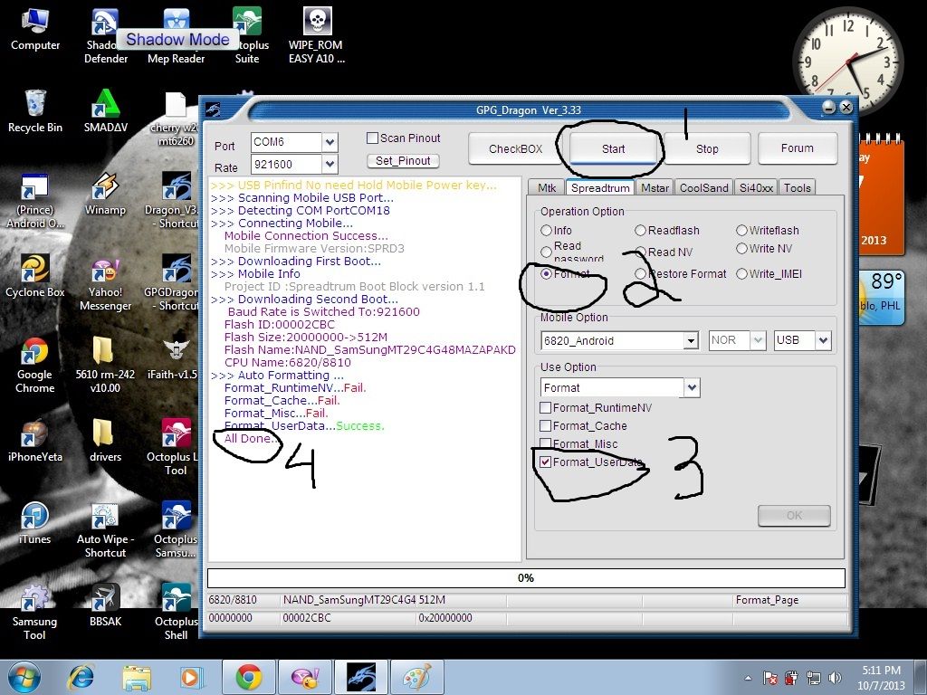Launch the Samsung Tool shortcut

35,613
